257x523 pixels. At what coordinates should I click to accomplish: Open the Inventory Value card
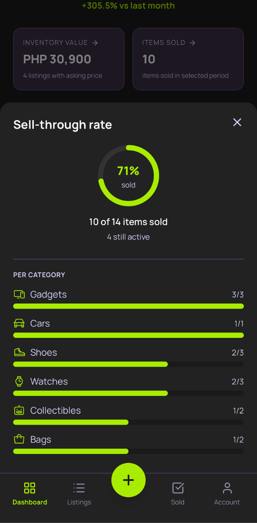[69, 59]
